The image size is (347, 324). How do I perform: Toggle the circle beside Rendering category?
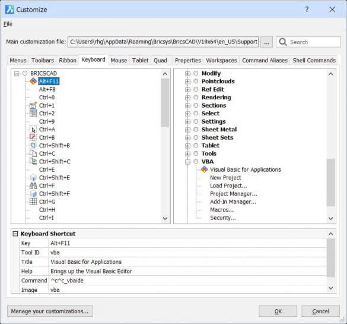(x=196, y=97)
